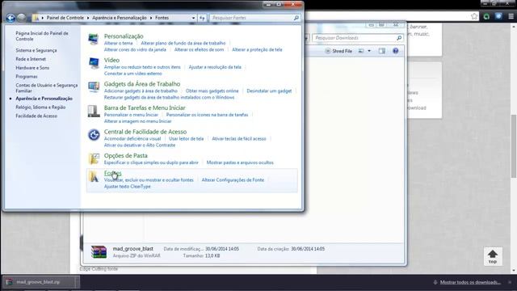The image size is (517, 291).
Task: Click the help question mark in Downloads window
Action: tap(395, 51)
